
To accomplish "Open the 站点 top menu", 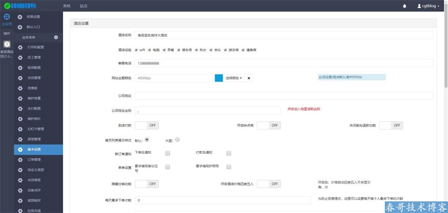I will click(x=83, y=6).
